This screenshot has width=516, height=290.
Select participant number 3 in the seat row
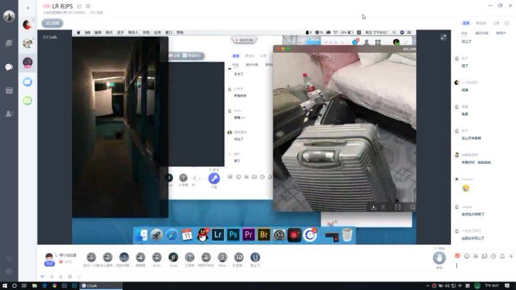click(124, 257)
